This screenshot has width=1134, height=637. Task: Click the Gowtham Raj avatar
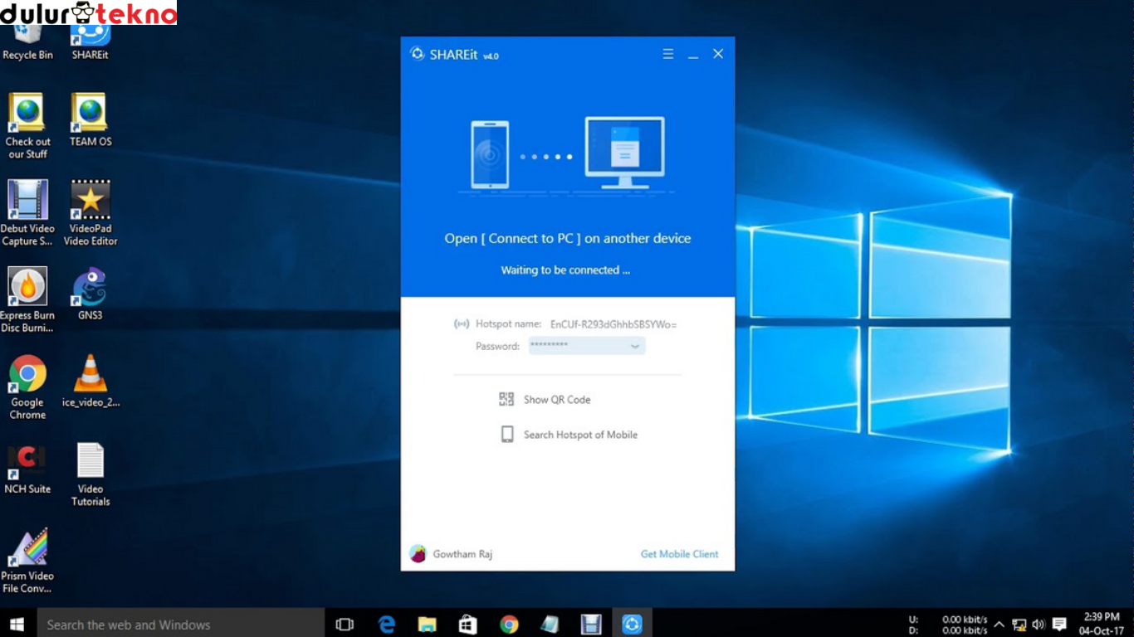coord(418,553)
